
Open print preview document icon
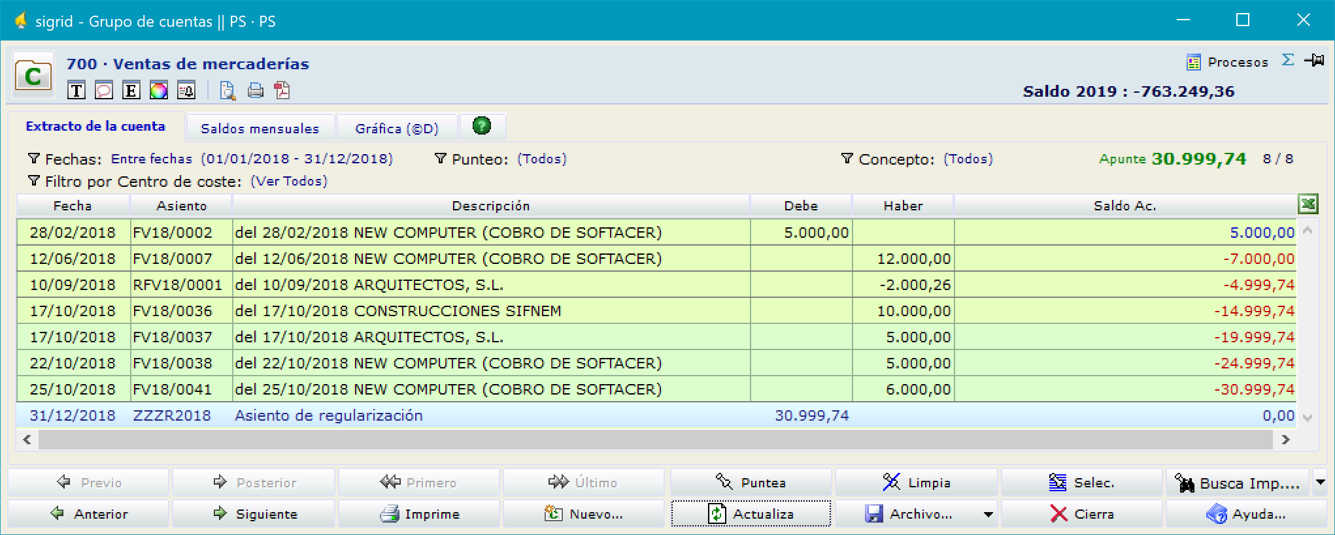(228, 90)
